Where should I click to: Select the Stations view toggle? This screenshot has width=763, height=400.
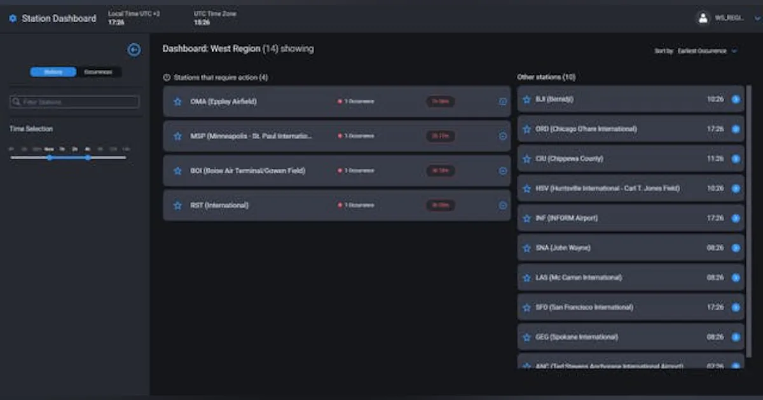[53, 72]
